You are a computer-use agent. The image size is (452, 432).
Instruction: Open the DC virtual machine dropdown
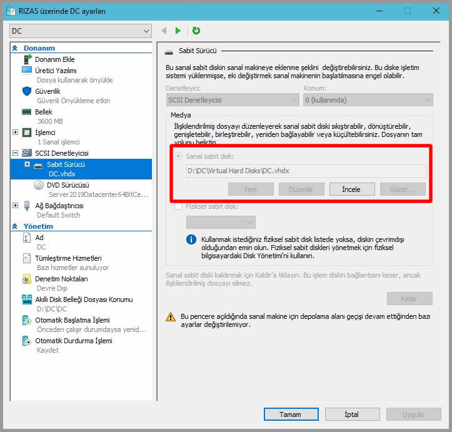click(x=81, y=31)
